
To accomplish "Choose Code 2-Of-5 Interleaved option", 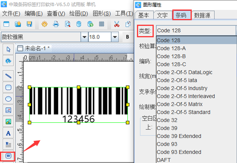I will pyautogui.click(x=197, y=96).
